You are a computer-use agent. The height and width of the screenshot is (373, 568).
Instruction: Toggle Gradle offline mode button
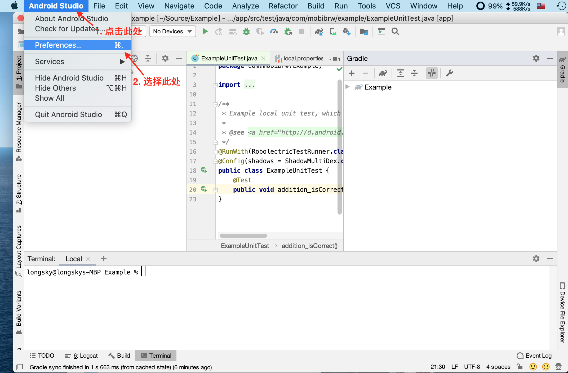(x=432, y=73)
